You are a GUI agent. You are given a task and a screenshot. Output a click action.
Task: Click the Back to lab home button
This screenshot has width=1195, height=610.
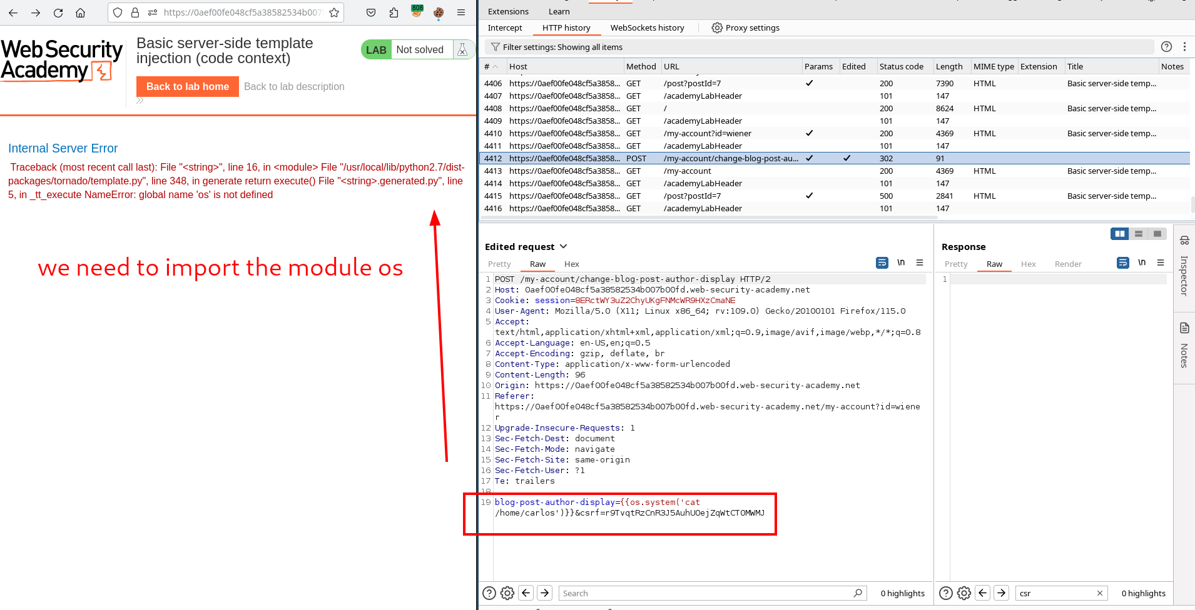188,87
